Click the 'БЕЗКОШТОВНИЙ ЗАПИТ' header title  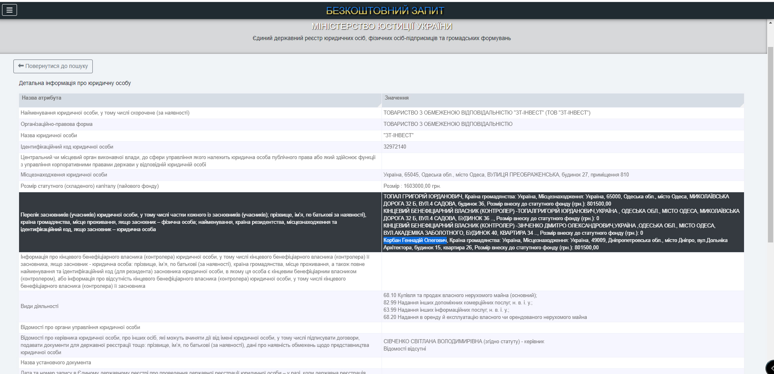coord(385,11)
